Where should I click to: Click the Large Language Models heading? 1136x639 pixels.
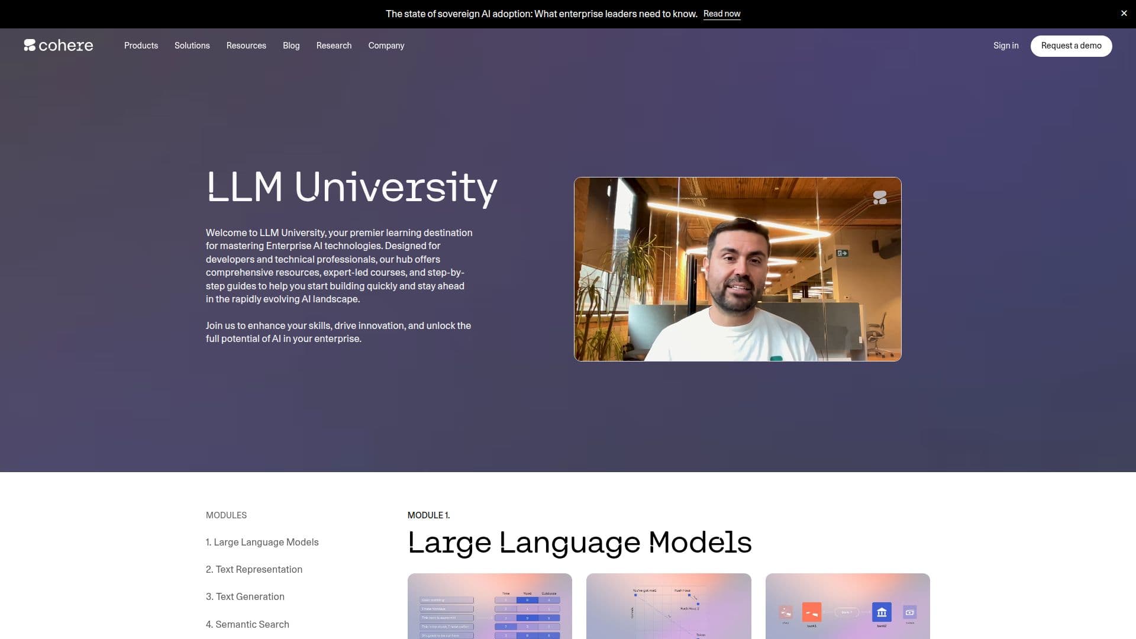(x=580, y=543)
